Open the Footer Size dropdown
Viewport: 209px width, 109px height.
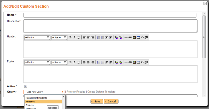pyautogui.click(x=59, y=62)
